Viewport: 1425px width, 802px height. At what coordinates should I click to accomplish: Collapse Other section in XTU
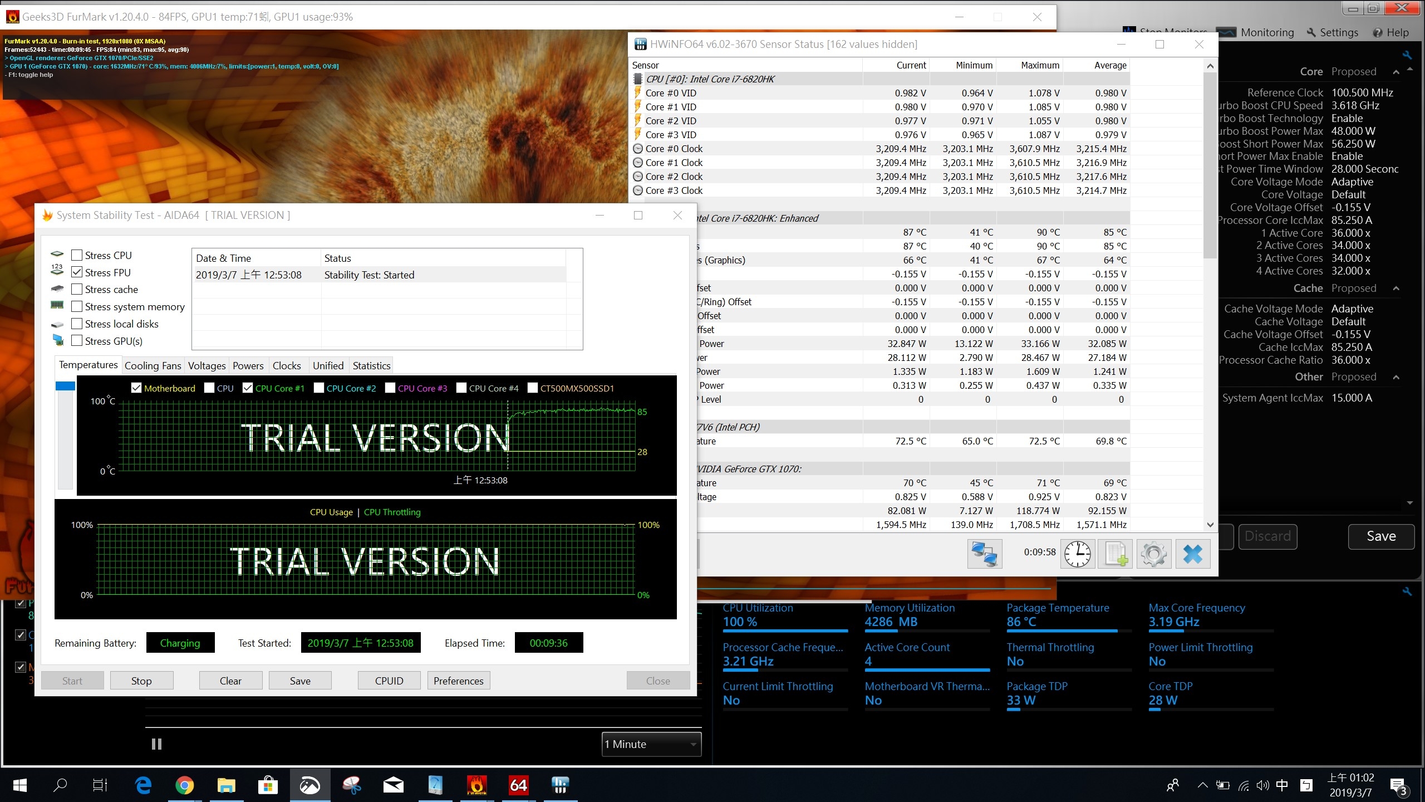pos(1395,377)
